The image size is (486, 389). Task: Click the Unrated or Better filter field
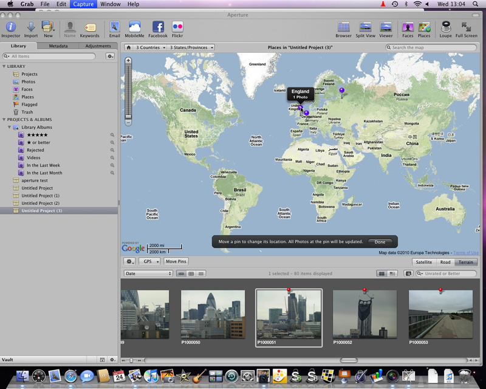pos(446,274)
